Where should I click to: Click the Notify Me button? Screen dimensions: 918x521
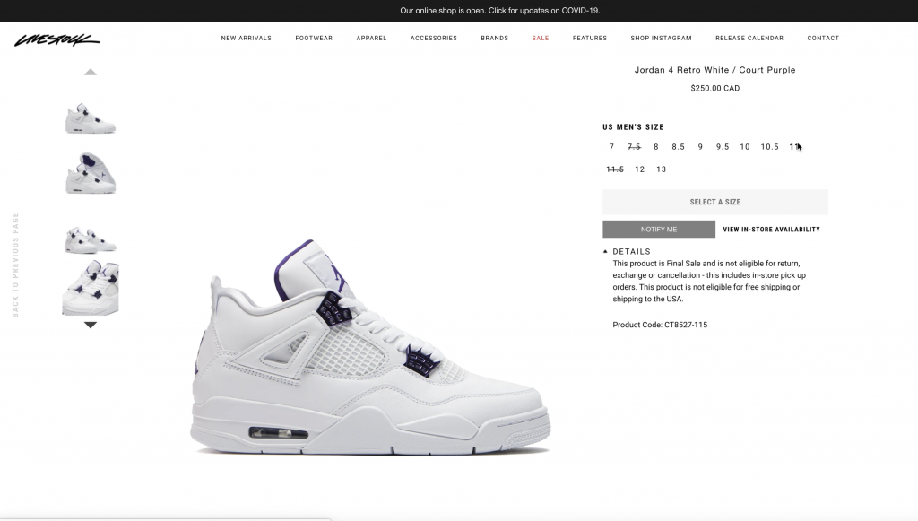click(659, 229)
